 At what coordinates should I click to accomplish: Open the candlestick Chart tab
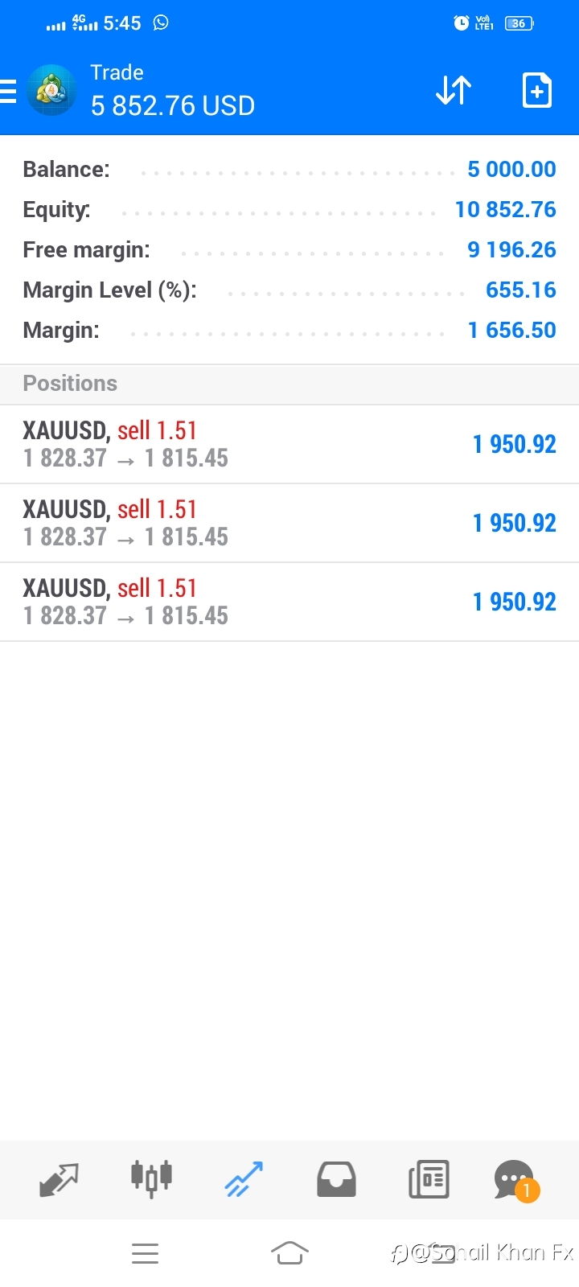pyautogui.click(x=151, y=1180)
